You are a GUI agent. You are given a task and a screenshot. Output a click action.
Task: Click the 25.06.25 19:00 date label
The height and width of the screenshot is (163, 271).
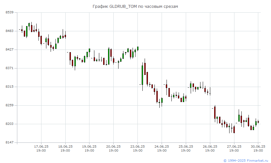pyautogui.click(x=186, y=149)
